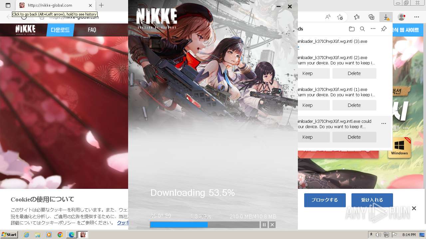Image resolution: width=426 pixels, height=239 pixels.
Task: Click the ブロックする cookie button
Action: pos(324,200)
